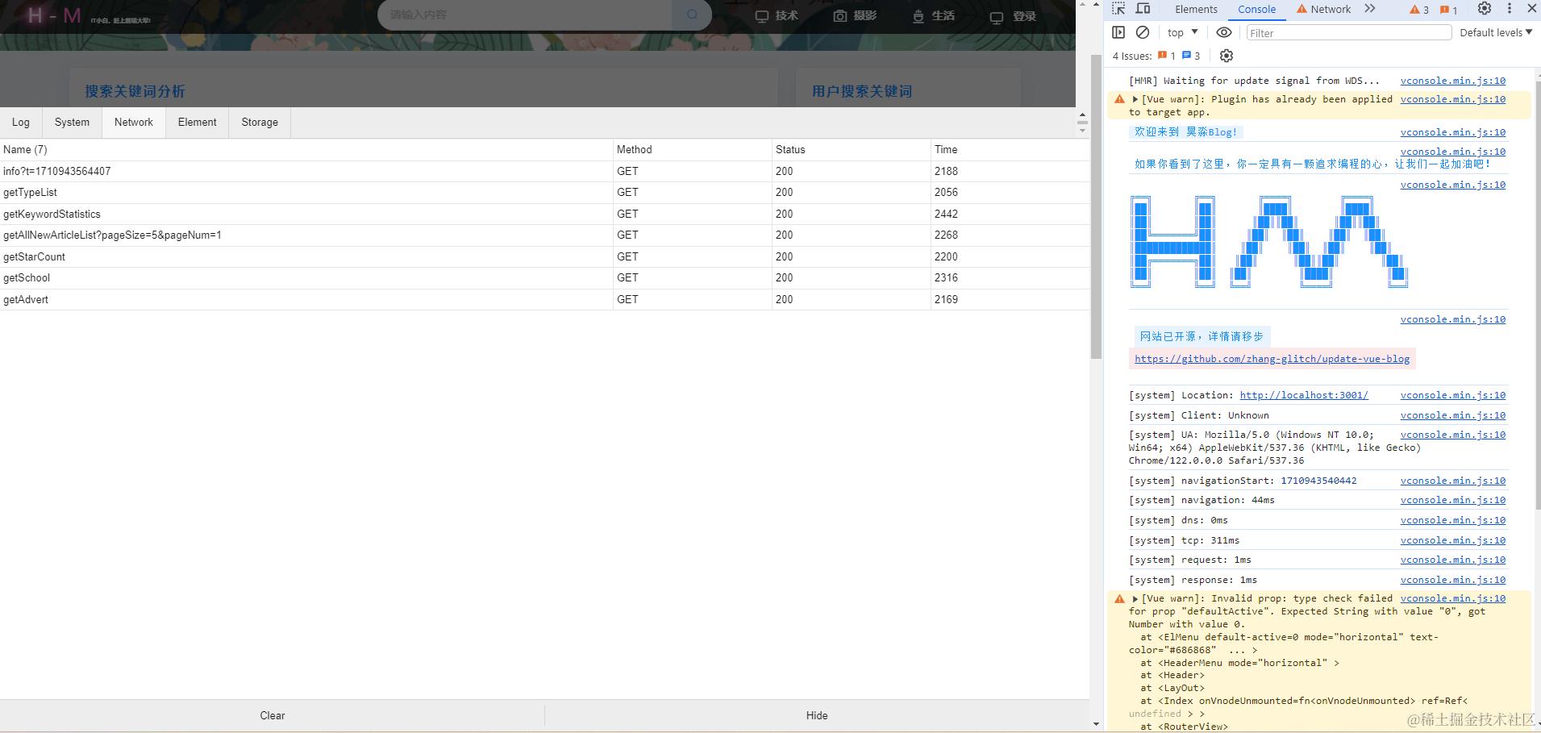Image resolution: width=1541 pixels, height=733 pixels.
Task: Open DevTools settings gear in top bar
Action: [1485, 9]
